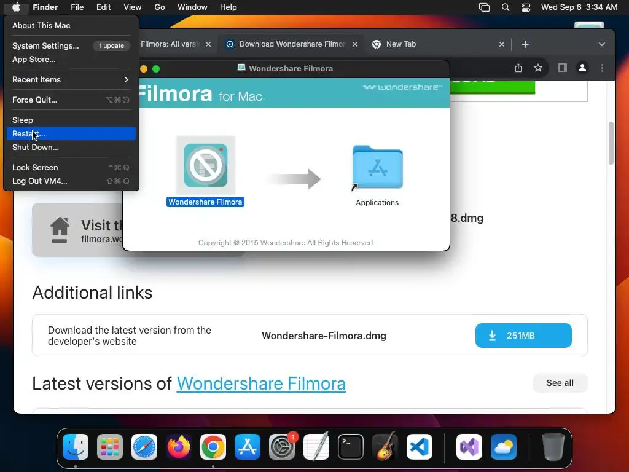Launch Safari from the Dock
The width and height of the screenshot is (629, 472).
click(x=144, y=447)
